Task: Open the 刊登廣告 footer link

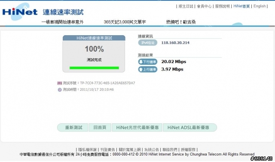Action: tap(107, 150)
